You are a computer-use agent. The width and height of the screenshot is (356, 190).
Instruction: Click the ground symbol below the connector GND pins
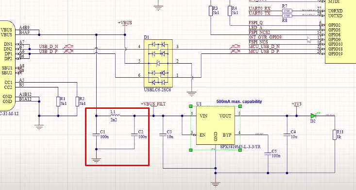(39, 127)
